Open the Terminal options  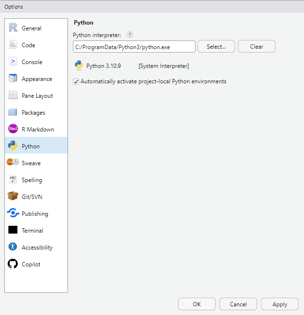click(x=36, y=231)
